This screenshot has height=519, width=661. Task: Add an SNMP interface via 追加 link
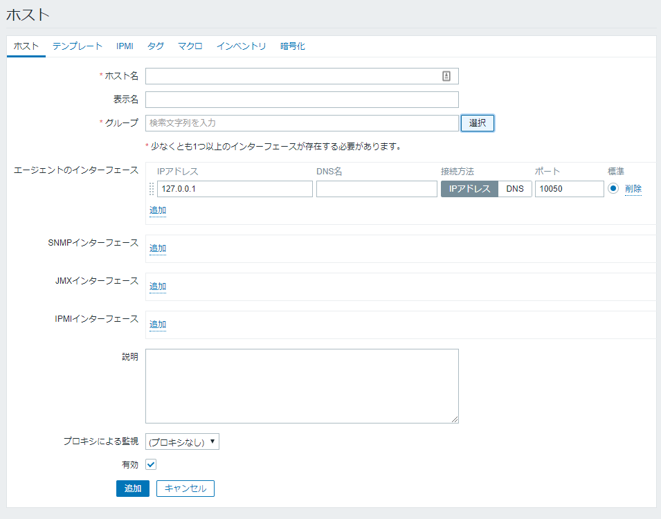pos(158,248)
